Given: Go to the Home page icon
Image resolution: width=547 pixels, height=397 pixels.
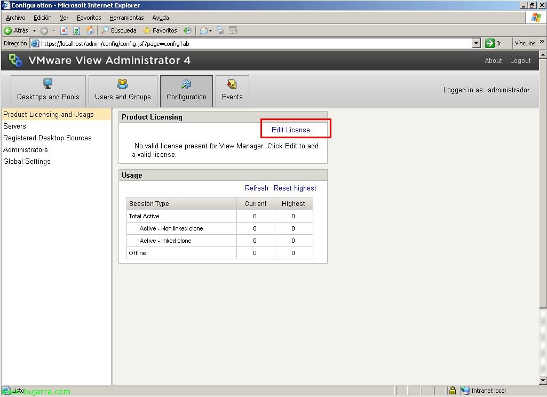Looking at the screenshot, I should click(x=90, y=31).
